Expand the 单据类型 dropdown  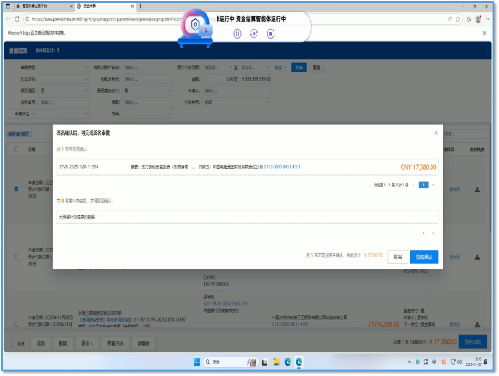64,67
